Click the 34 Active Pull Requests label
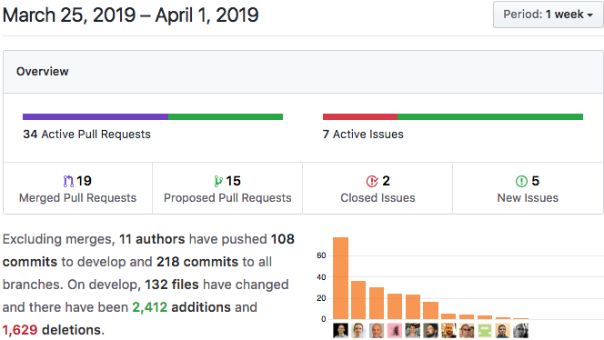The image size is (604, 340). tap(86, 134)
